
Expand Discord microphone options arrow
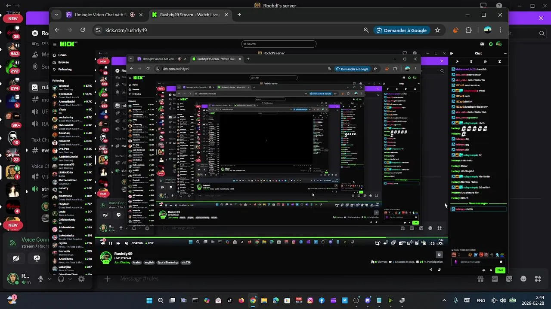[x=50, y=279]
